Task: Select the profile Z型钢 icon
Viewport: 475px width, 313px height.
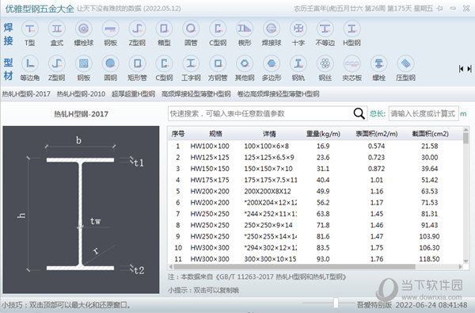Action: 57,64
